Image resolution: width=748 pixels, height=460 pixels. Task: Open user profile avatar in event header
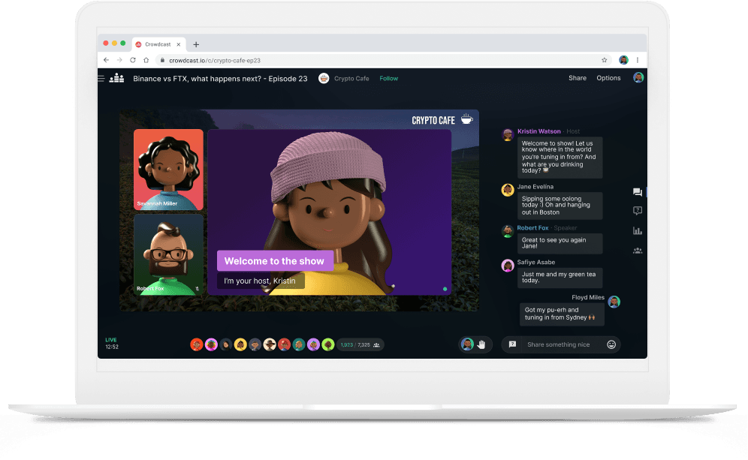coord(638,78)
